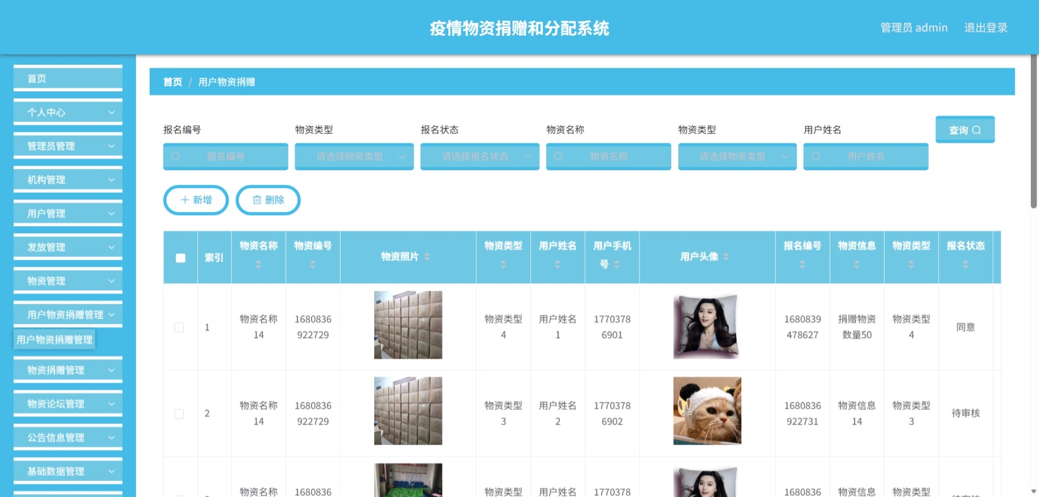Viewport: 1039px width, 497px height.
Task: Click 退出登录 to log out
Action: [x=985, y=28]
